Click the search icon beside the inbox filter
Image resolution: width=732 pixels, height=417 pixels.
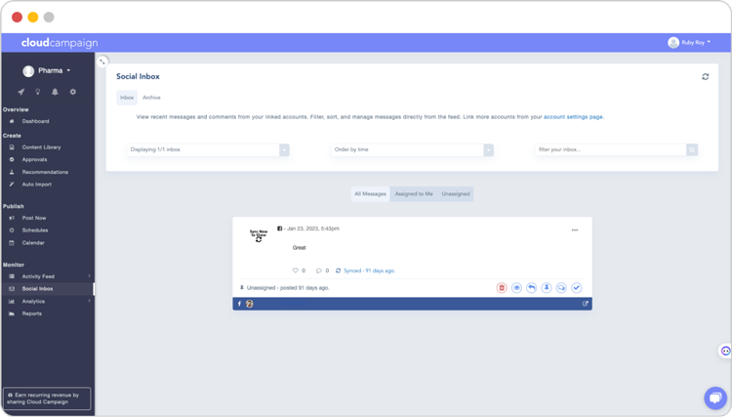pyautogui.click(x=692, y=150)
